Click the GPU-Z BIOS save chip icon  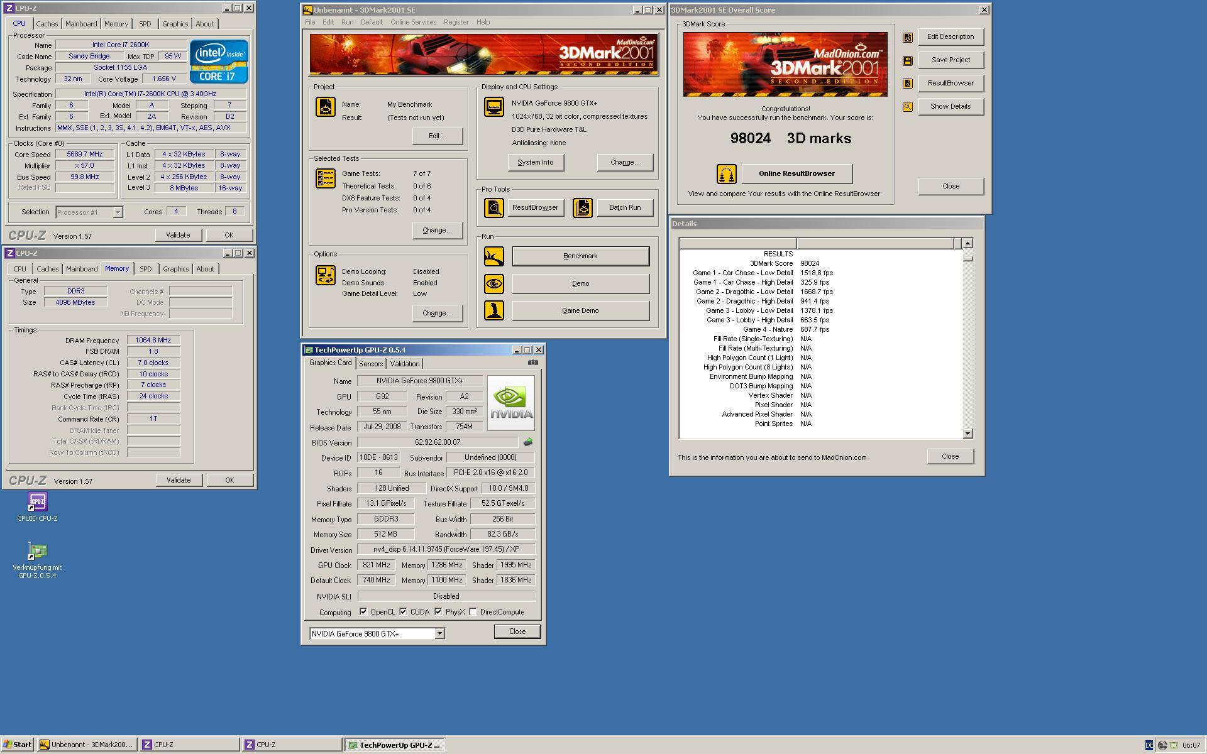527,442
